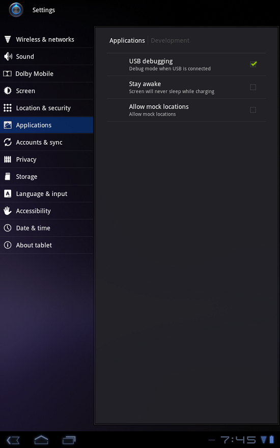Click the Wireless & networks Wi-Fi icon

pyautogui.click(x=8, y=39)
